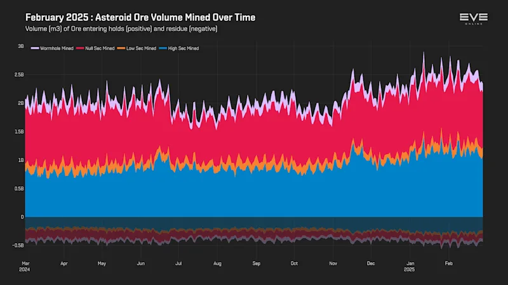
Task: Click the subtitle about volume entering holds
Action: 121,28
